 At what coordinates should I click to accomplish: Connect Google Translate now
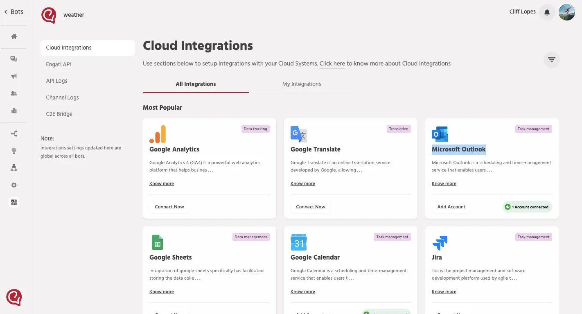(311, 207)
